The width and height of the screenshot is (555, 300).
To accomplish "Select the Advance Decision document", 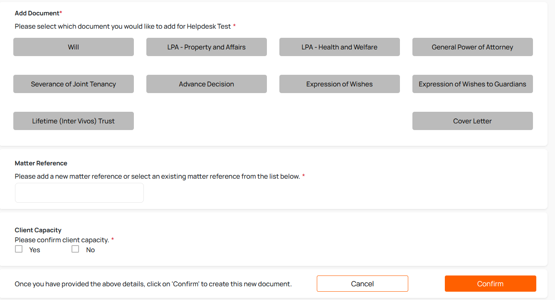I will [x=207, y=84].
